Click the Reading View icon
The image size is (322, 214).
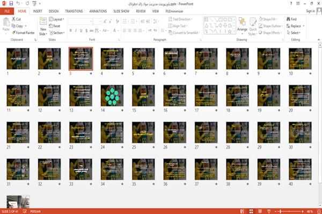pos(260,211)
